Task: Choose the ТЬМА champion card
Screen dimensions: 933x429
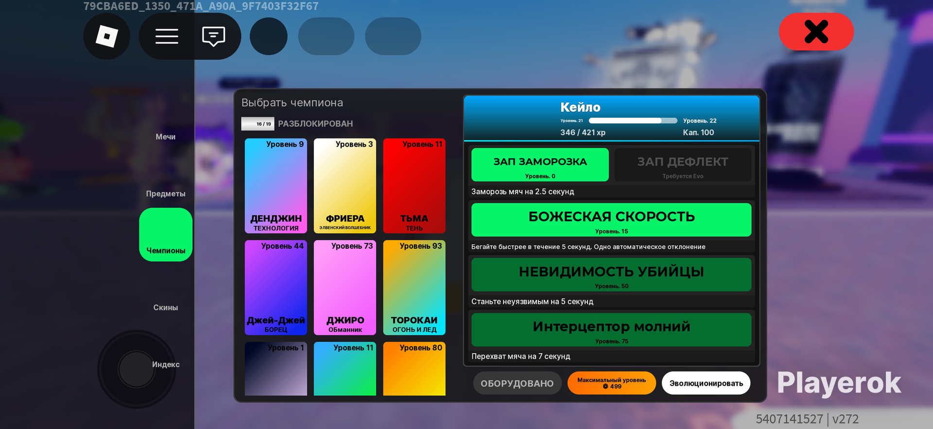Action: click(x=415, y=186)
